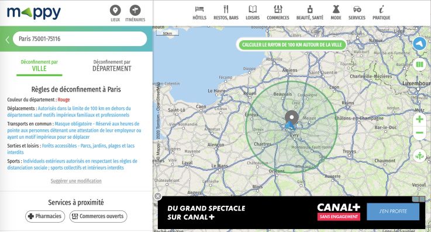Open the Mappy logo home link
This screenshot has height=232, width=431.
34,13
